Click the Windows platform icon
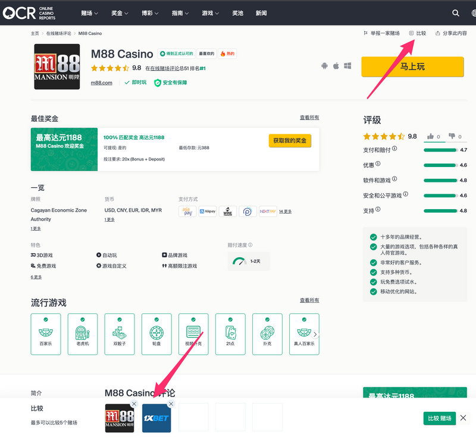The height and width of the screenshot is (438, 476). 347,66
